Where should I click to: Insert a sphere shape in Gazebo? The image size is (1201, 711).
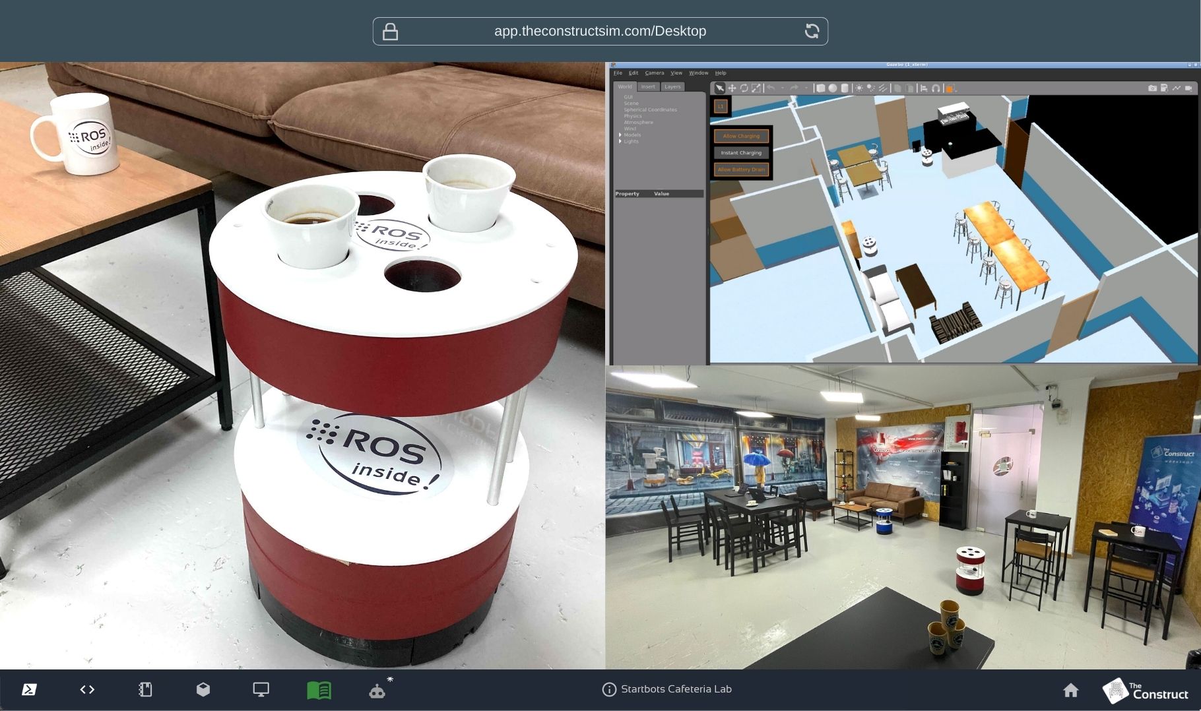(833, 88)
